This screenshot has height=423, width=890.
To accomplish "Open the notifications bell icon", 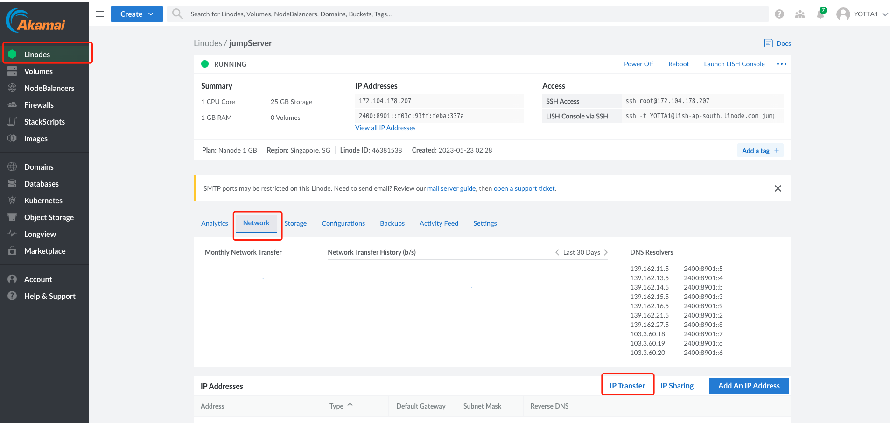I will (x=820, y=14).
